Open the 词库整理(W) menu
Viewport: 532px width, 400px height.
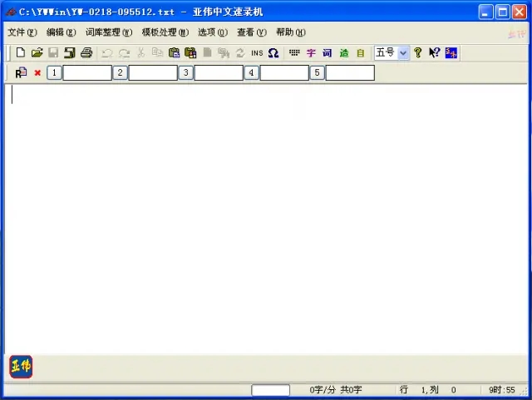pos(109,32)
